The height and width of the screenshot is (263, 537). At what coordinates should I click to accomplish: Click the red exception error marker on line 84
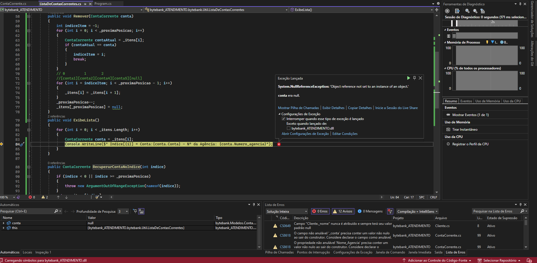pos(279,144)
